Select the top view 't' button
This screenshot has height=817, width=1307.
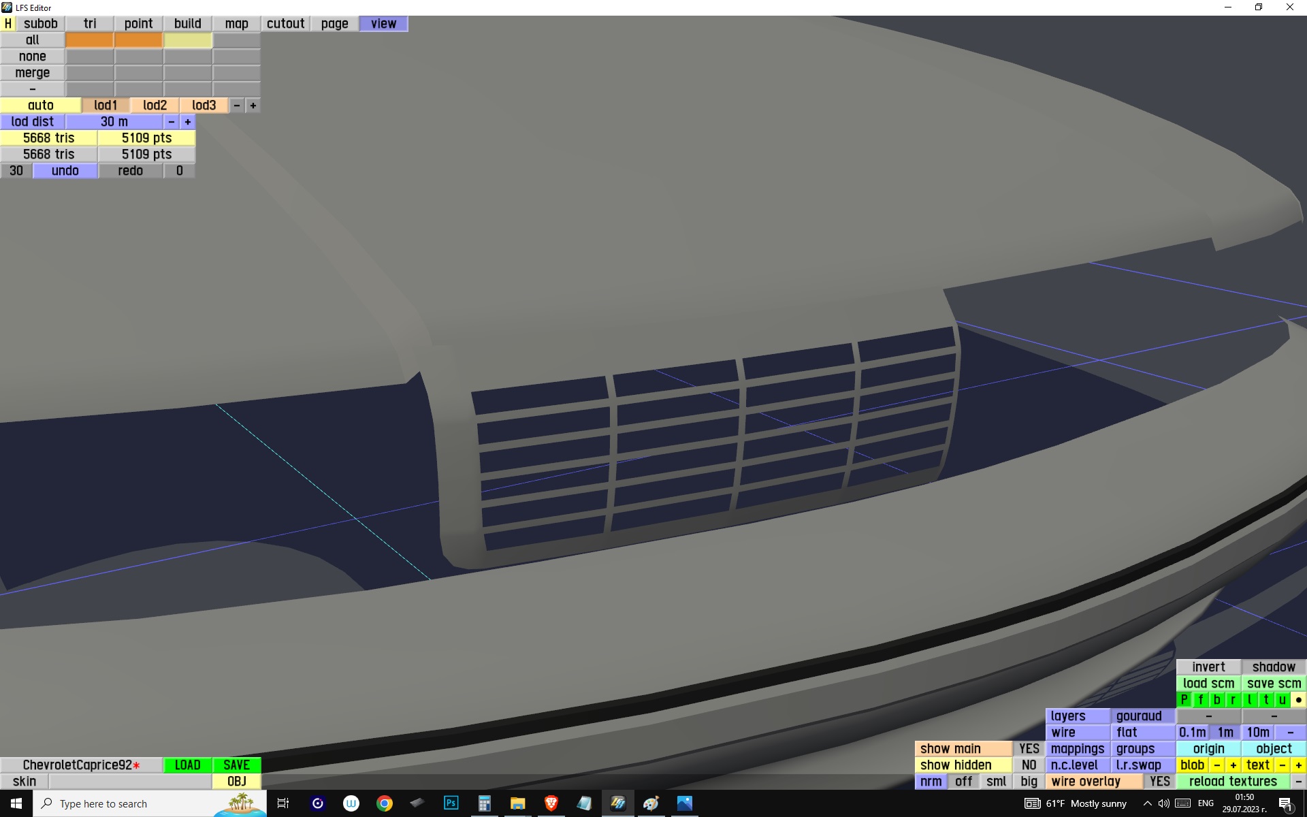1265,700
